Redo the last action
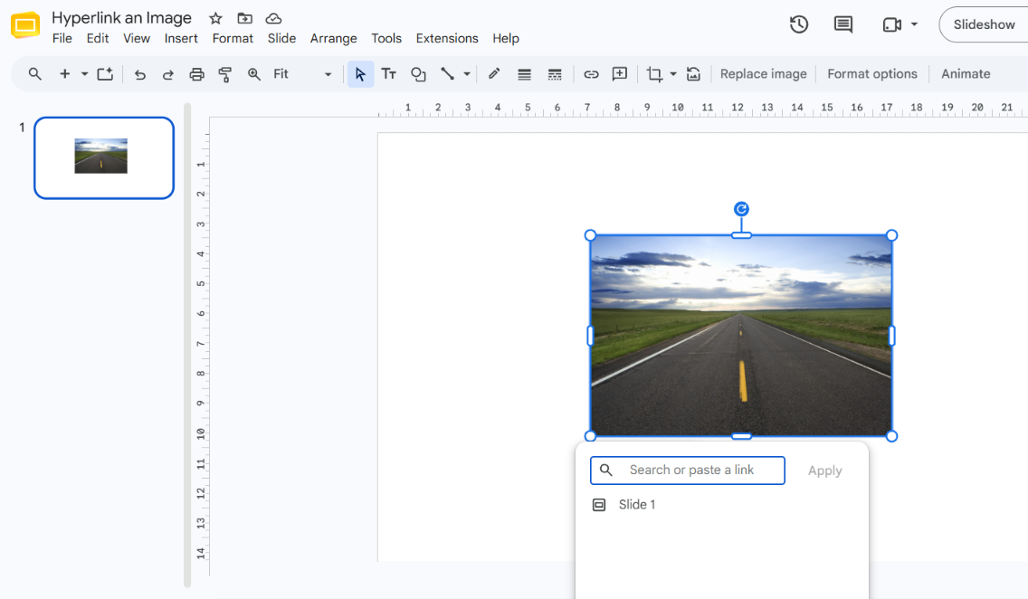Viewport: 1028px width, 599px height. tap(167, 74)
